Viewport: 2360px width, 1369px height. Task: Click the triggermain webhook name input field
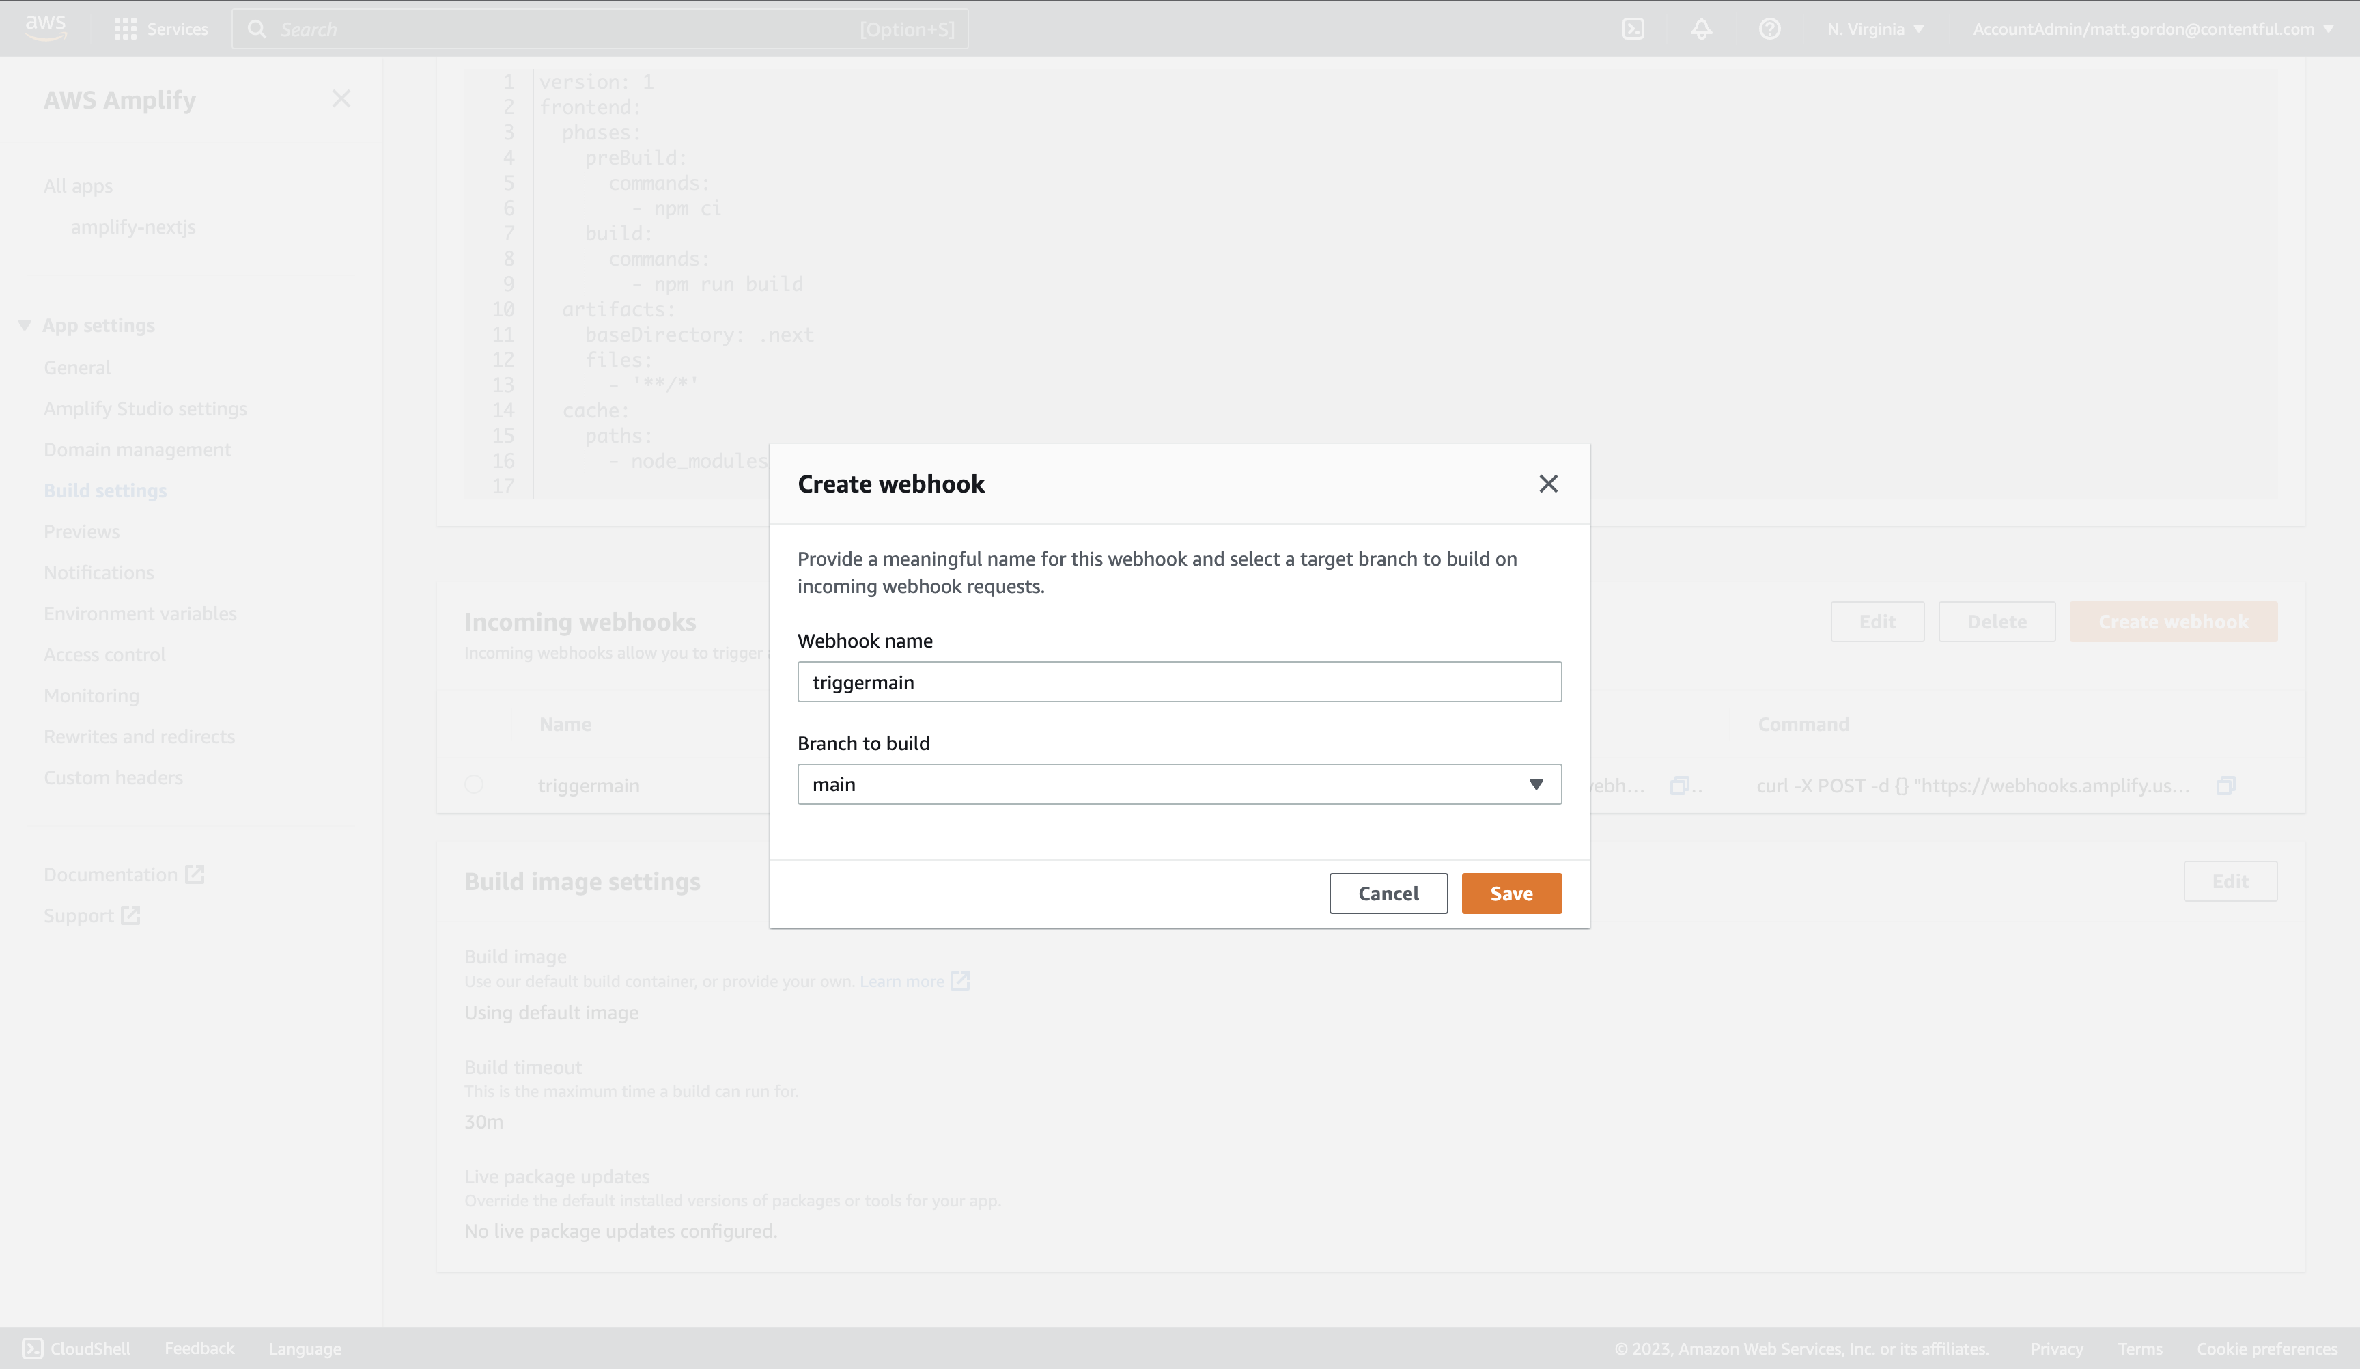[x=1179, y=681]
